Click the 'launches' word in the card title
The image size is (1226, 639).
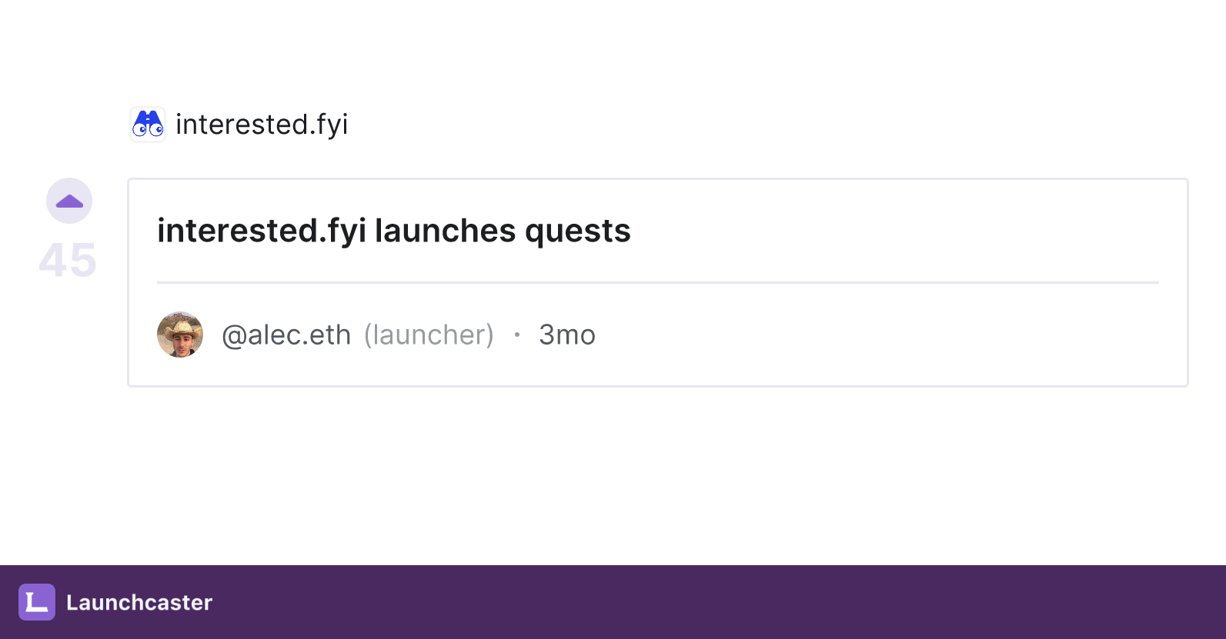tap(446, 231)
